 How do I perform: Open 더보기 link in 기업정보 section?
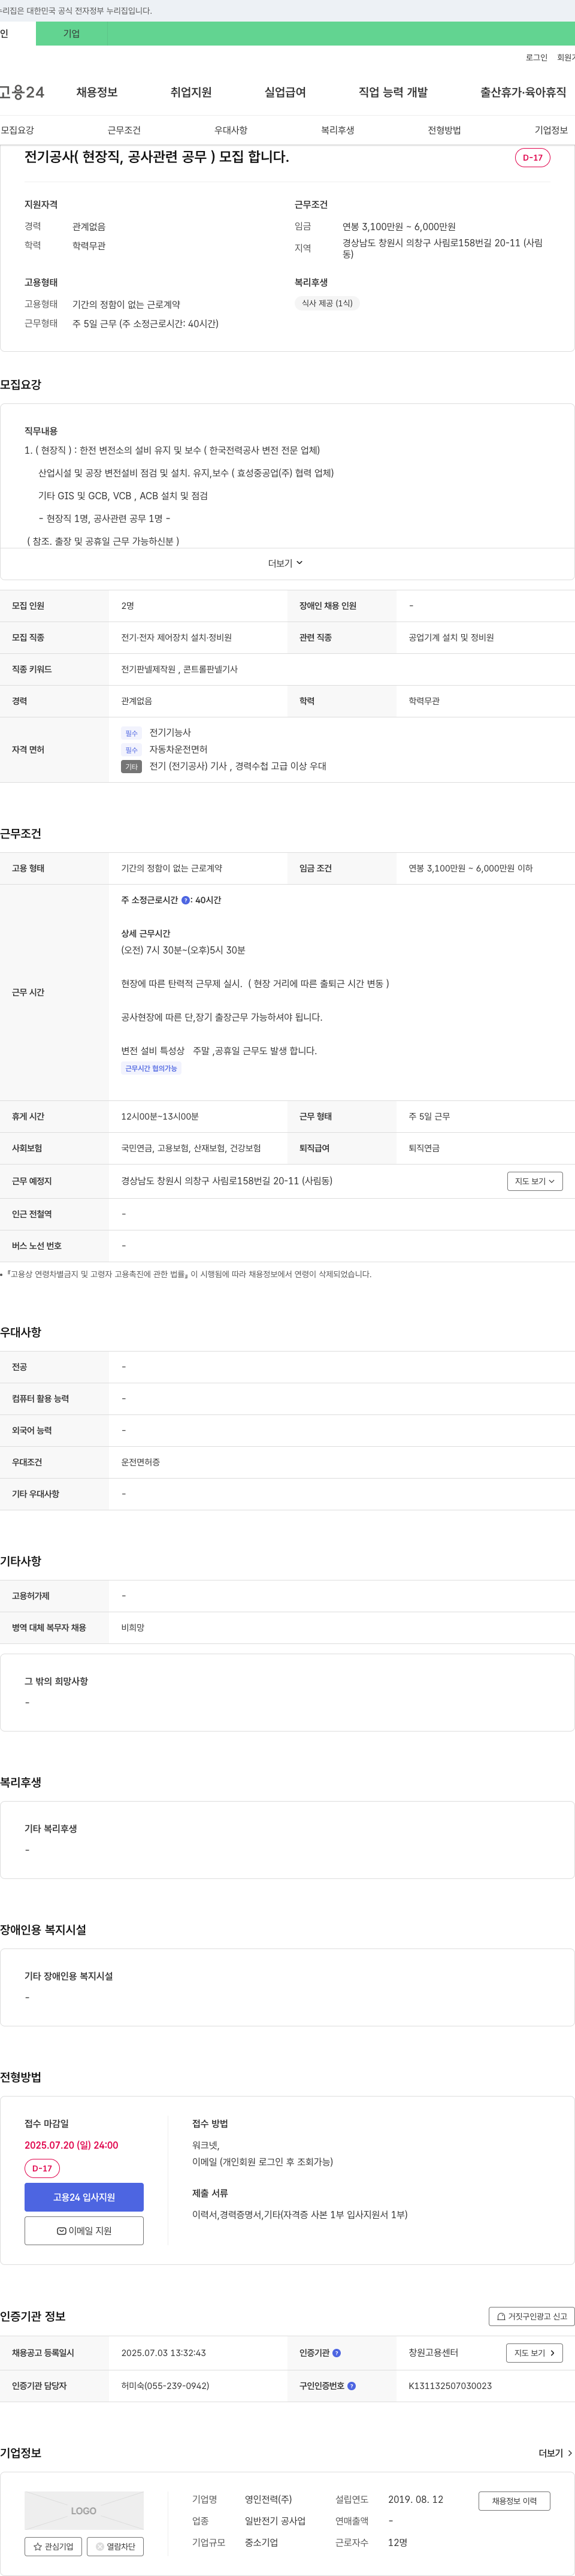tap(555, 2453)
